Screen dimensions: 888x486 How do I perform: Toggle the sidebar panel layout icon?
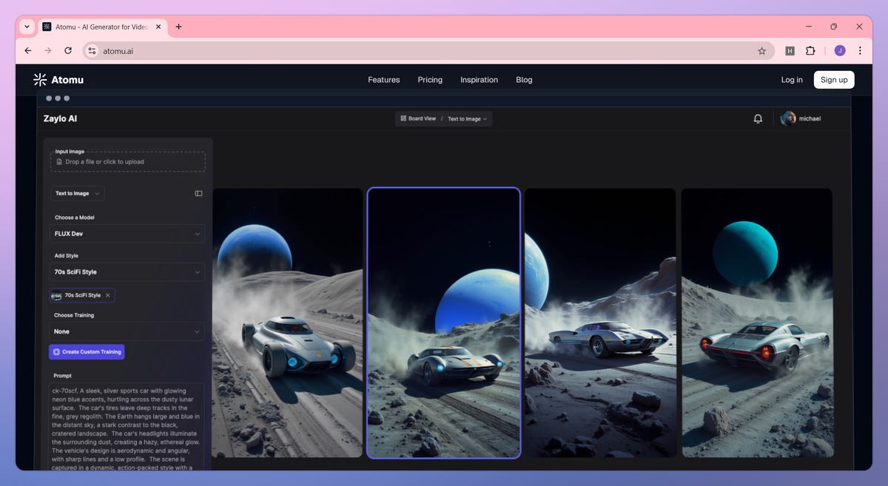click(198, 194)
